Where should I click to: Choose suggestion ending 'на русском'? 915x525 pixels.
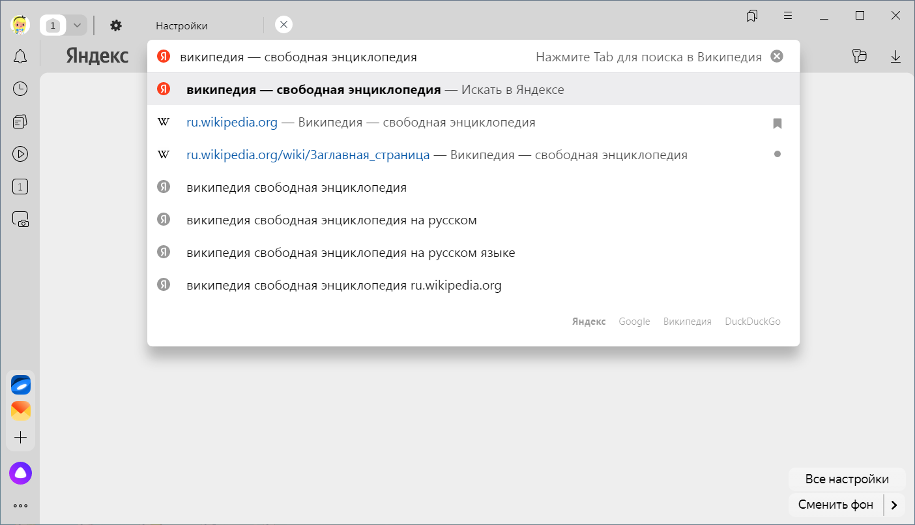(473, 220)
